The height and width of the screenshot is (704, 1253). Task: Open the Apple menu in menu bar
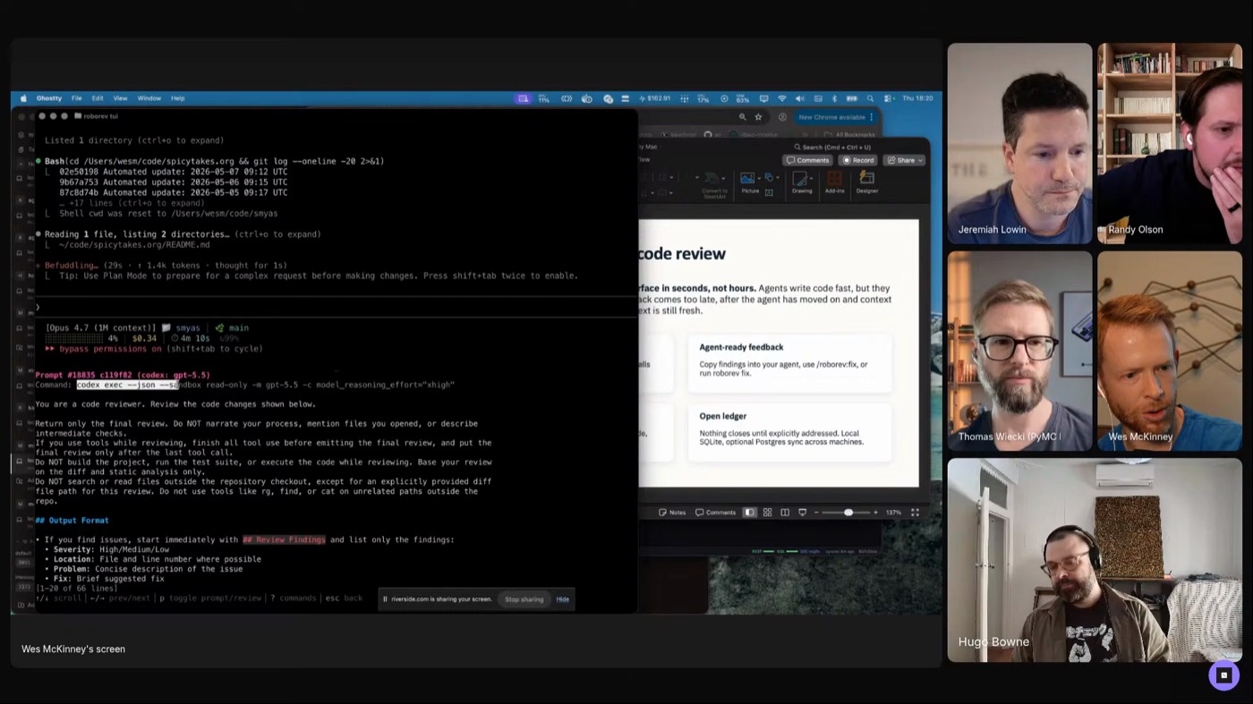point(23,98)
